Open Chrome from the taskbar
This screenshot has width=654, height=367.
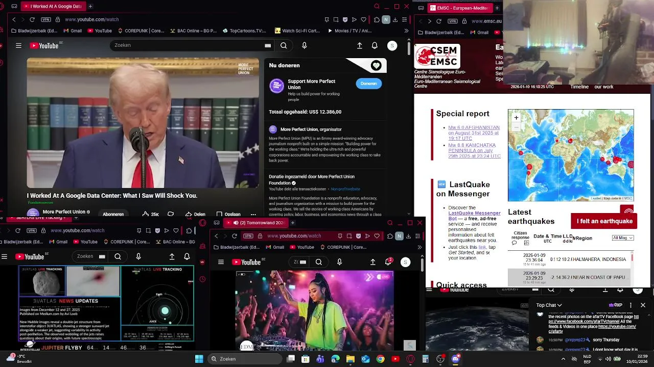click(x=381, y=359)
